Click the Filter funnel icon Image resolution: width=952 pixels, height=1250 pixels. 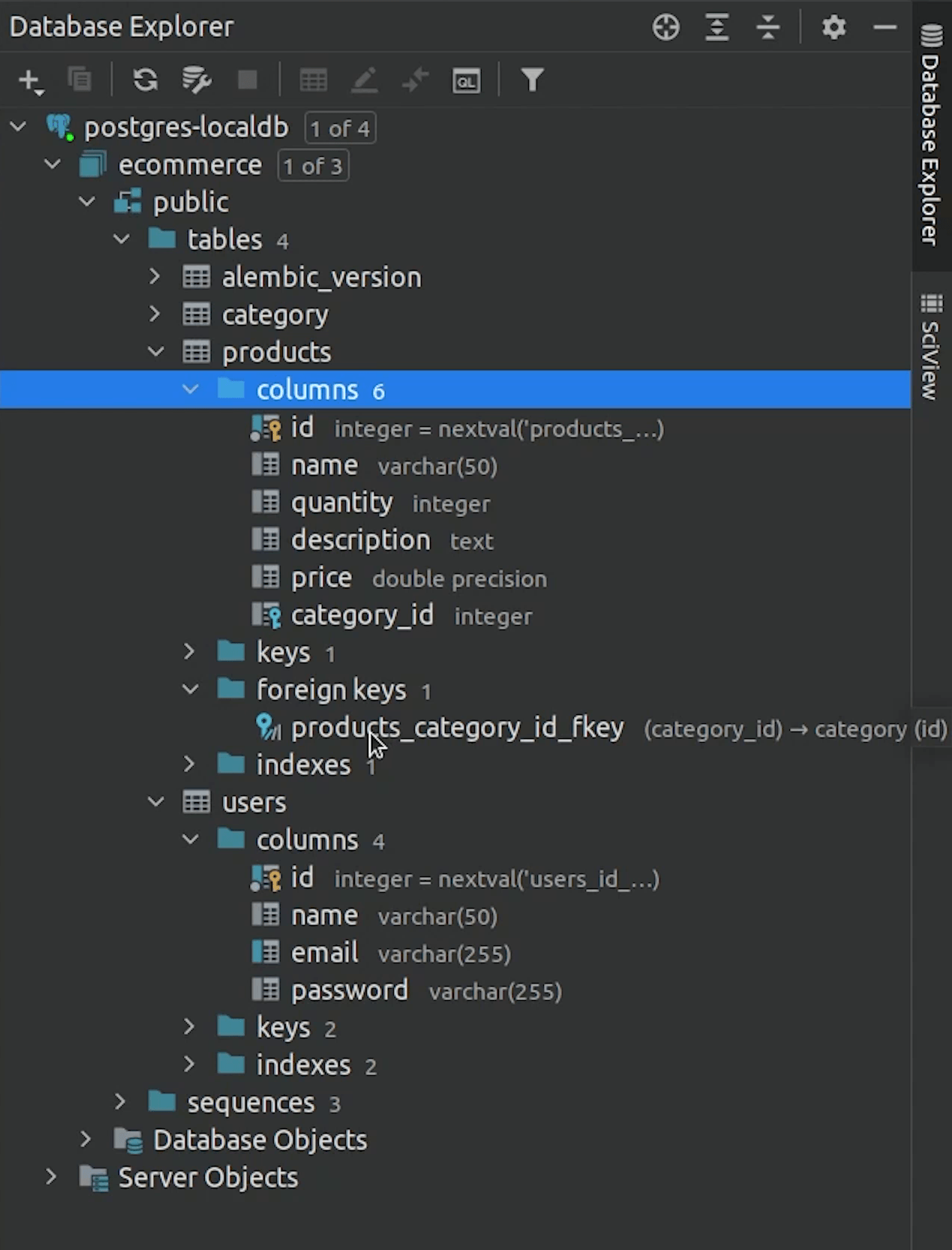point(532,80)
